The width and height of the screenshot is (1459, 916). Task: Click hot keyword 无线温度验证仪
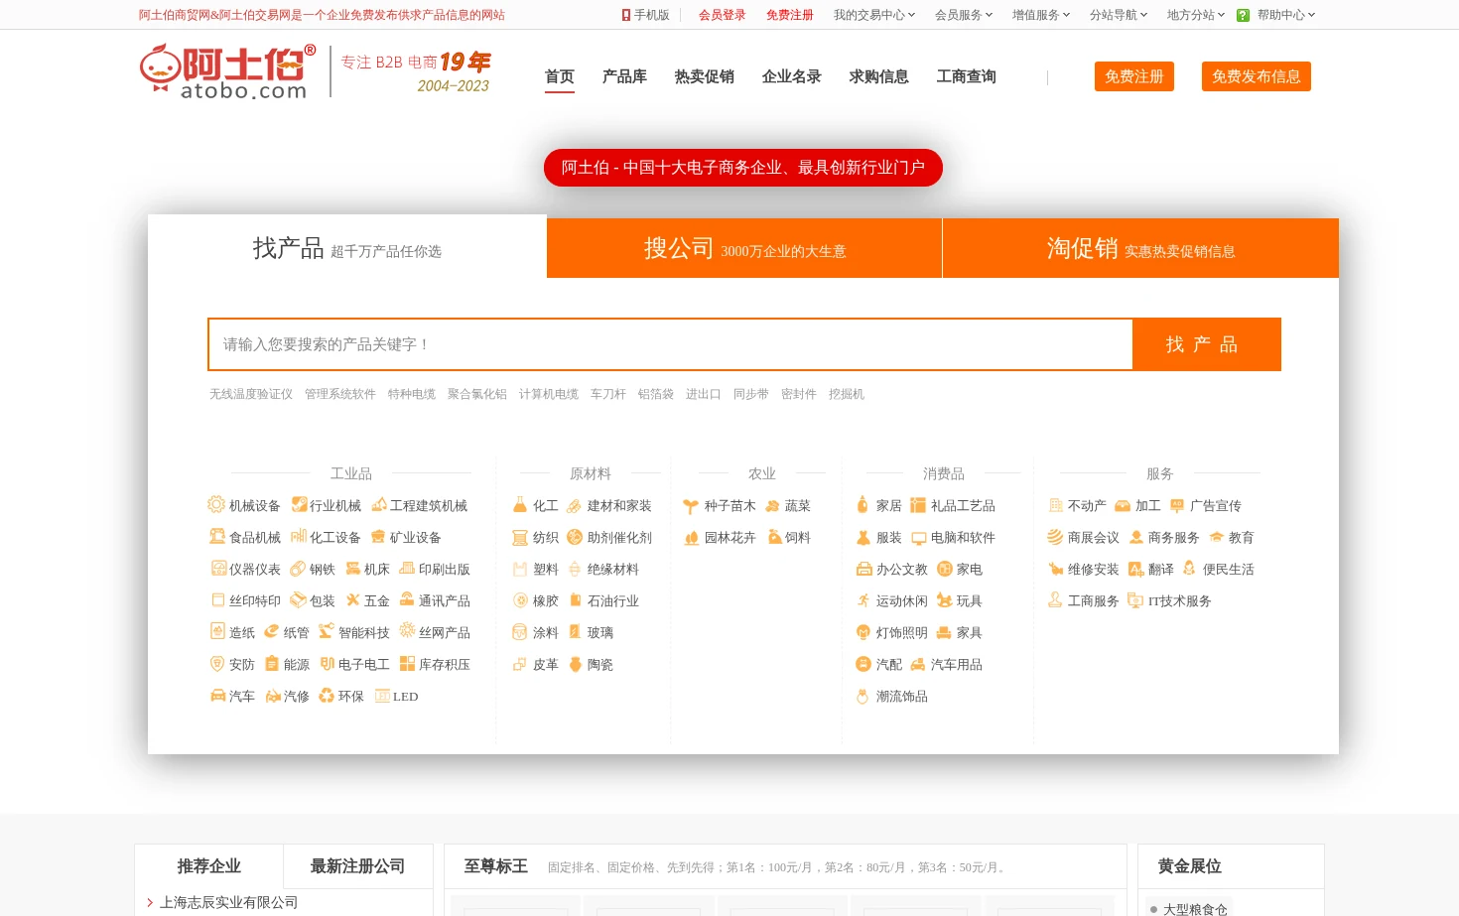251,394
